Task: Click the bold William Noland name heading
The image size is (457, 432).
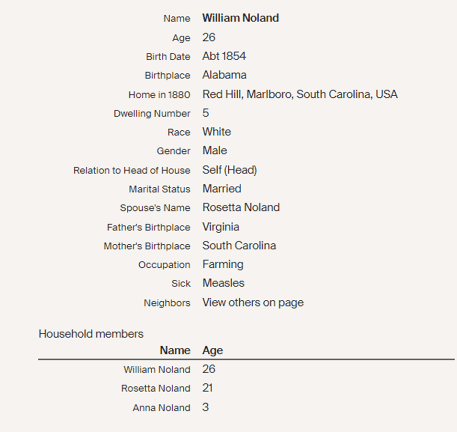Action: point(240,18)
